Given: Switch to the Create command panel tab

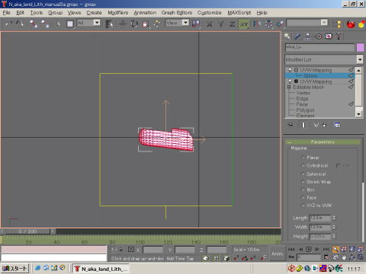Looking at the screenshot, I should tap(287, 37).
